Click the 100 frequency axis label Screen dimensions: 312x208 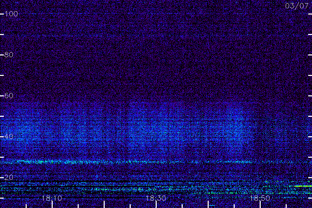(11, 14)
